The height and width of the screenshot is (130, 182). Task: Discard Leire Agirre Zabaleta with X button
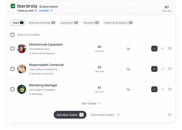[x=162, y=89]
